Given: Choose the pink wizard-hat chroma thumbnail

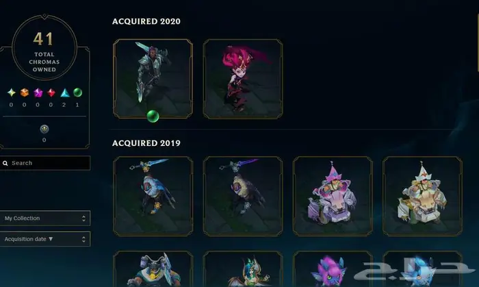Looking at the screenshot, I should pyautogui.click(x=333, y=196).
